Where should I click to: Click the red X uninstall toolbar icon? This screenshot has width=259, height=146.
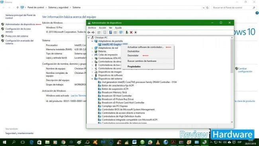(131, 32)
